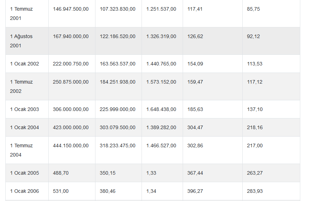Click the 1 Ocak 2006 date cell
Viewport: 311px width, 201px height.
pos(25,191)
